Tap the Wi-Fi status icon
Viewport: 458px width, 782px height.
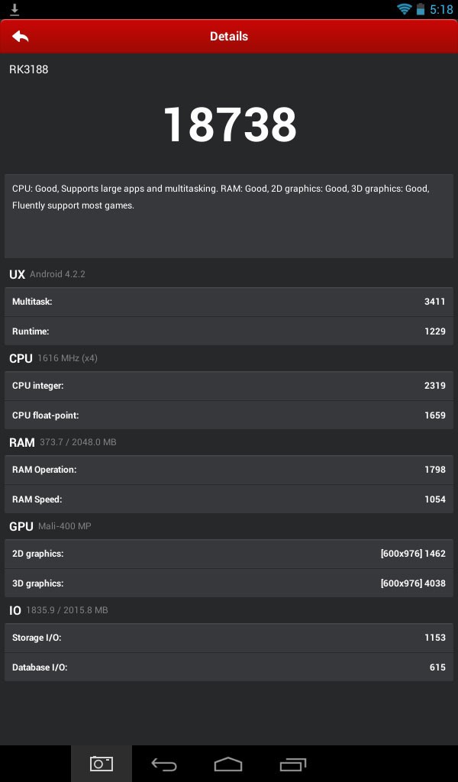(x=404, y=9)
